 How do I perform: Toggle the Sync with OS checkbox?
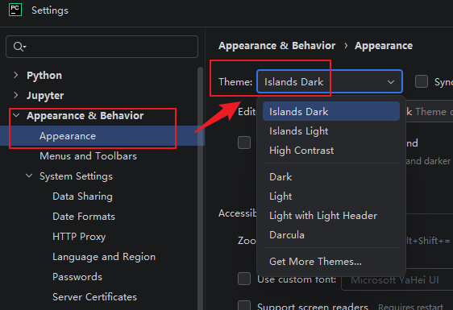[422, 81]
